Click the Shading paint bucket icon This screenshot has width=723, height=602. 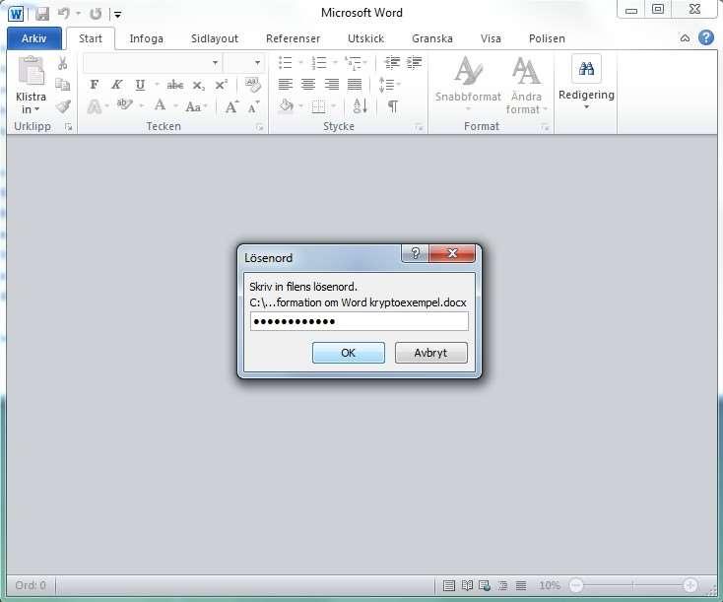coord(286,106)
